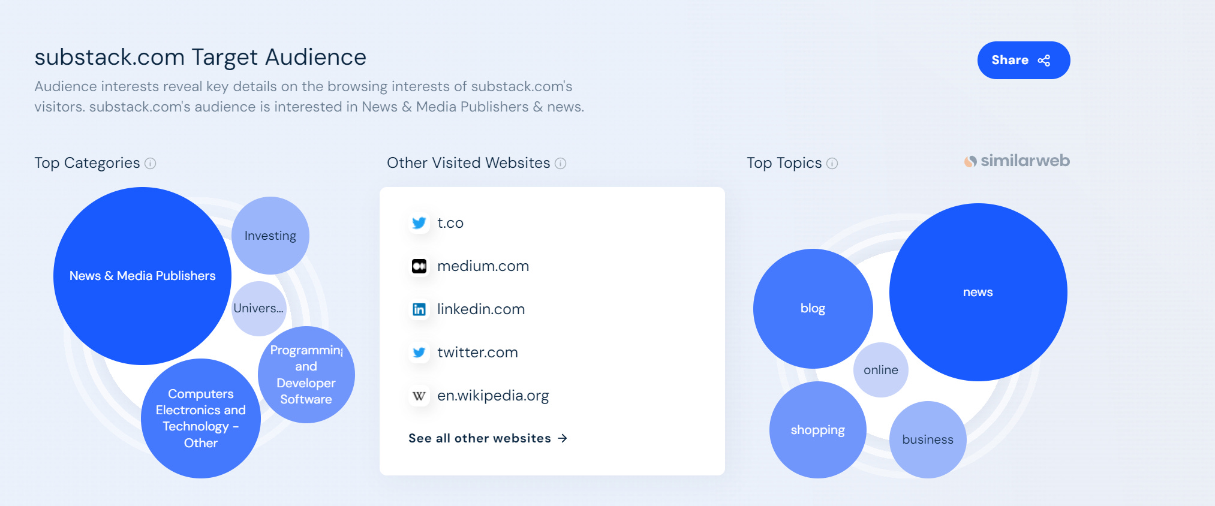Viewport: 1215px width, 506px height.
Task: Click the info icon next to Top Topics
Action: [x=831, y=163]
